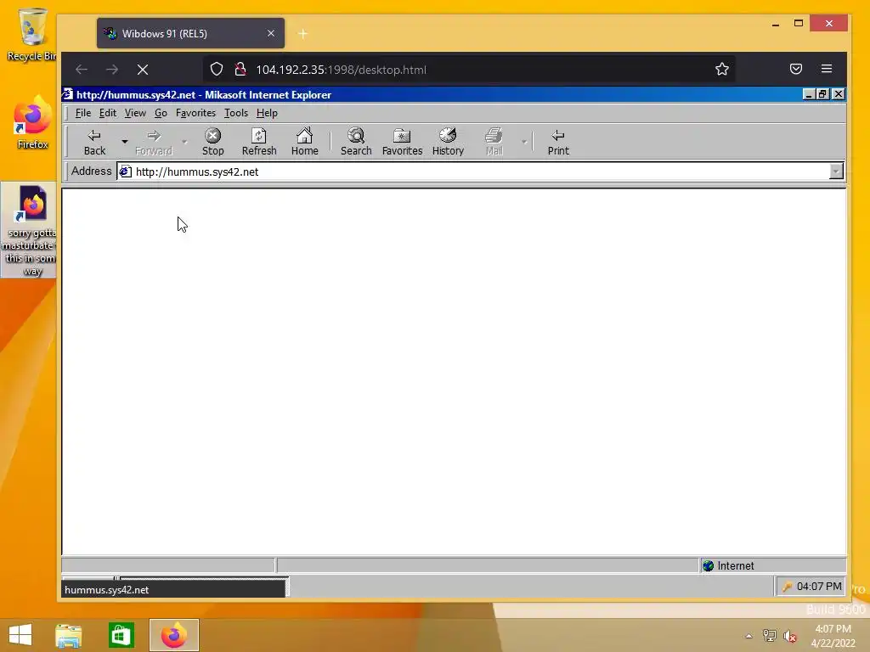Open the Go menu
Viewport: 870px width, 652px height.
[x=161, y=113]
